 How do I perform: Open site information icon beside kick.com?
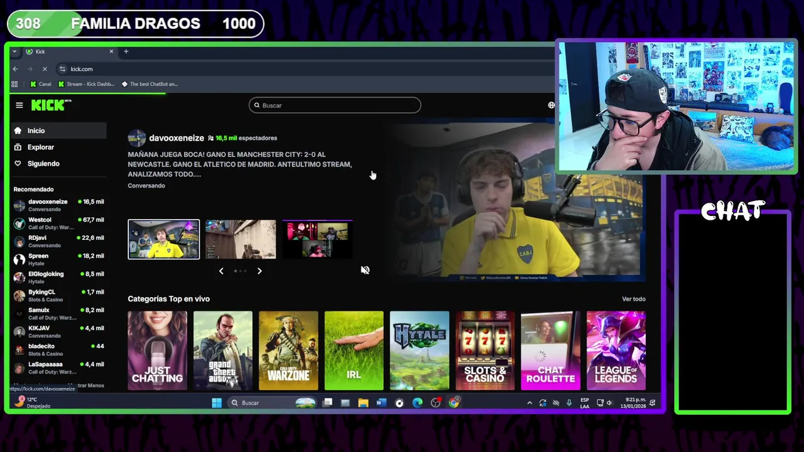[x=62, y=69]
